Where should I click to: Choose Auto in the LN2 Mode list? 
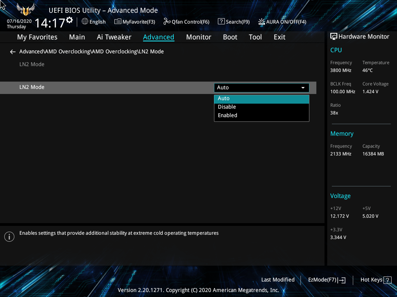(x=262, y=99)
